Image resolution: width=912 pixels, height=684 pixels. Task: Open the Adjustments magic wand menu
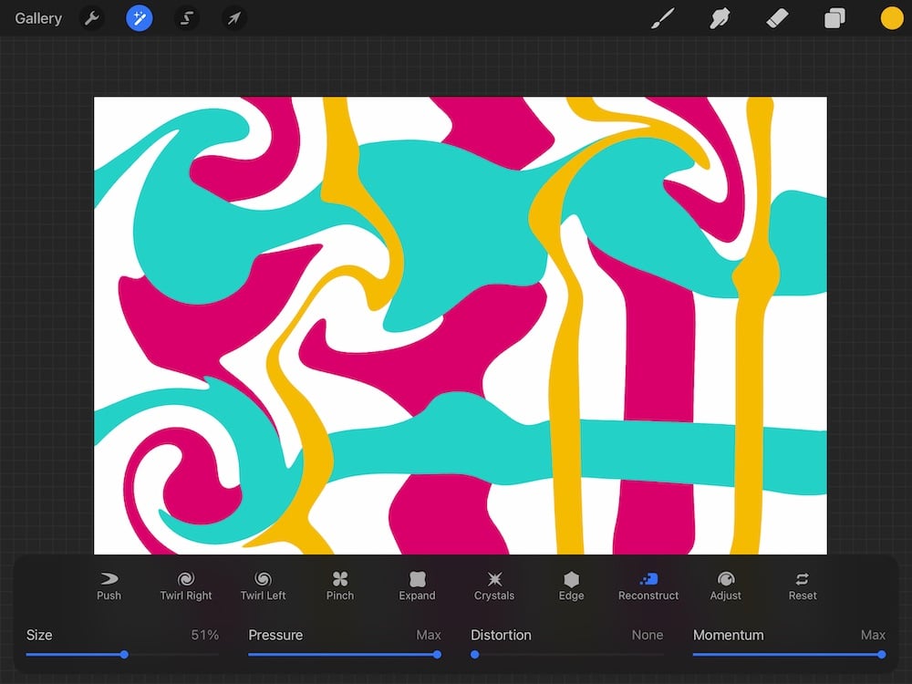coord(140,18)
